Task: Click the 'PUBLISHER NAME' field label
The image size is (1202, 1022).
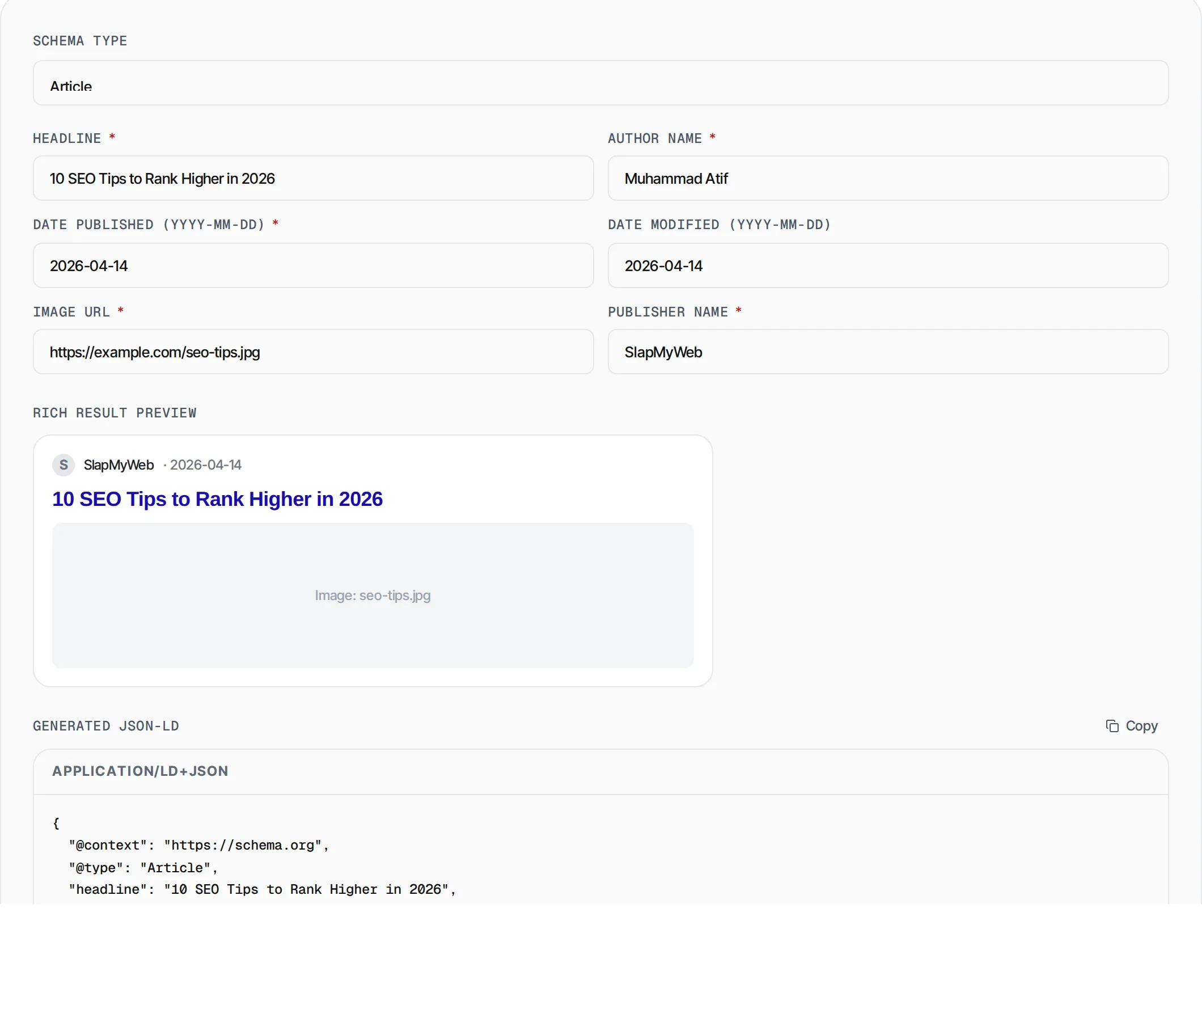Action: [x=667, y=312]
